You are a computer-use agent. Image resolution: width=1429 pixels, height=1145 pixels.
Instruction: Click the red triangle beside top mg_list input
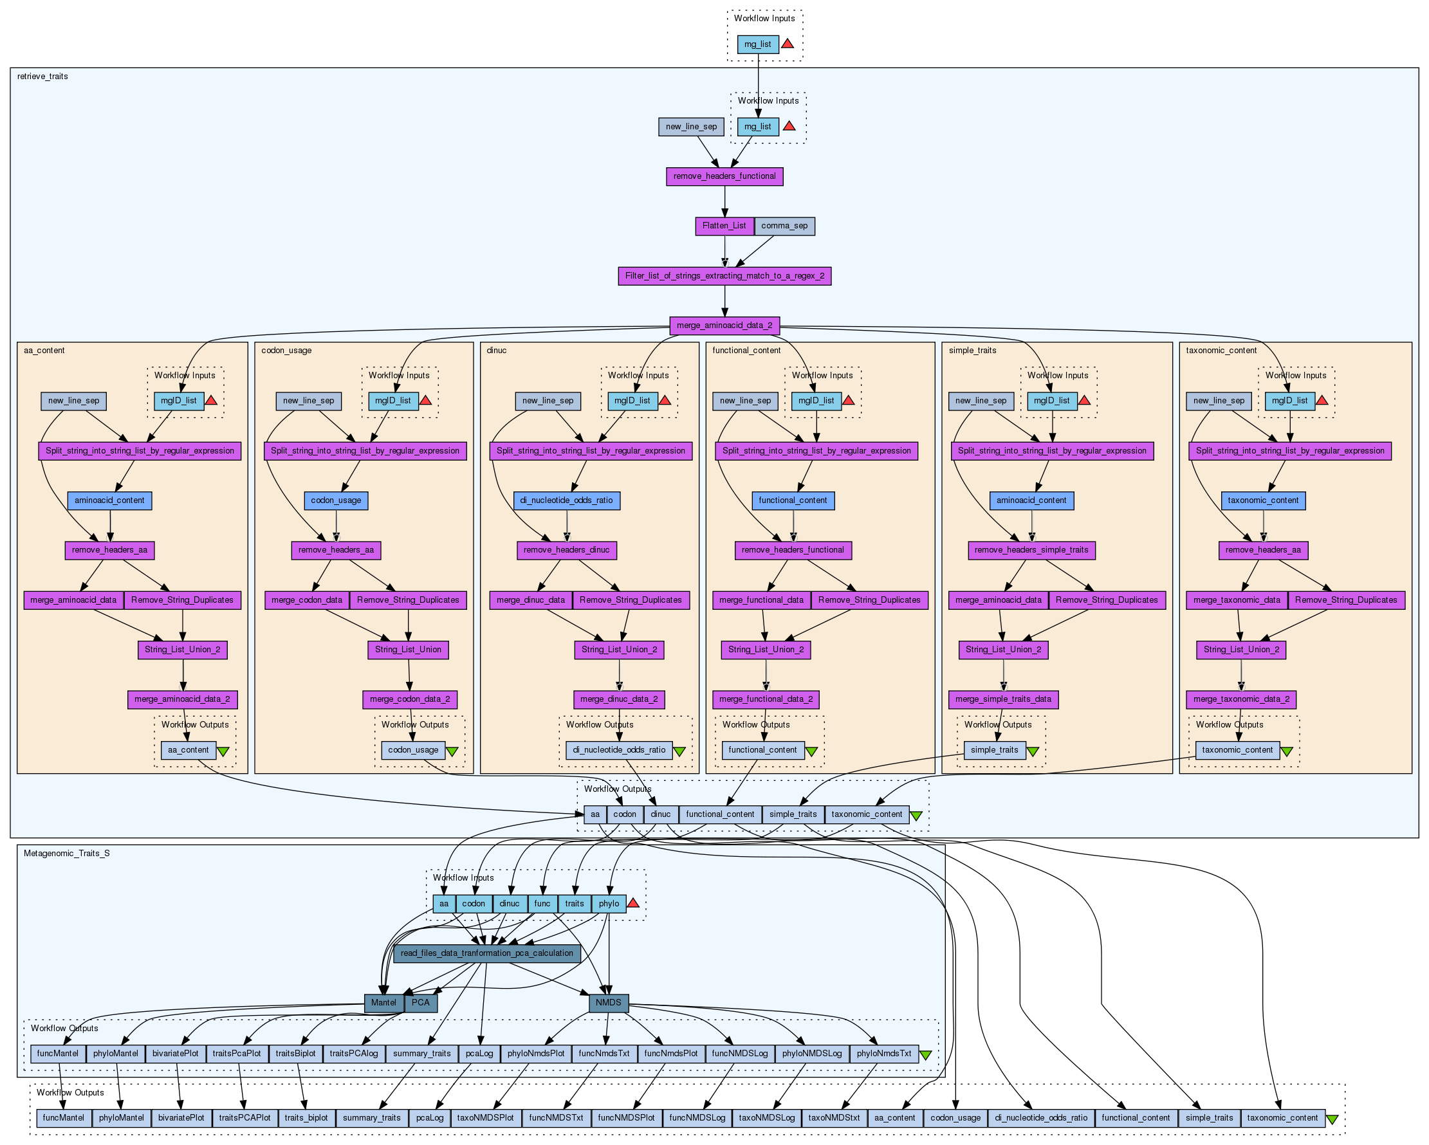(x=787, y=44)
